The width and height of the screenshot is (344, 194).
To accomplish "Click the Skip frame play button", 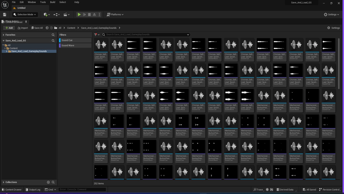I will click(84, 15).
